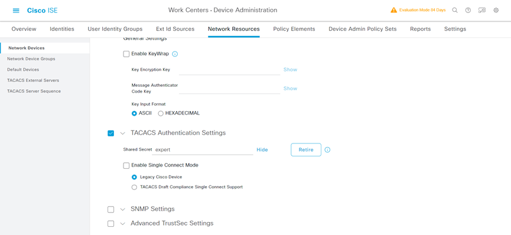511x235 pixels.
Task: Expand Advanced TrustSec Settings section
Action: point(122,224)
